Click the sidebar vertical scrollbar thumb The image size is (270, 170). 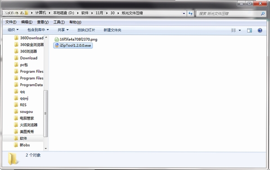click(x=46, y=114)
